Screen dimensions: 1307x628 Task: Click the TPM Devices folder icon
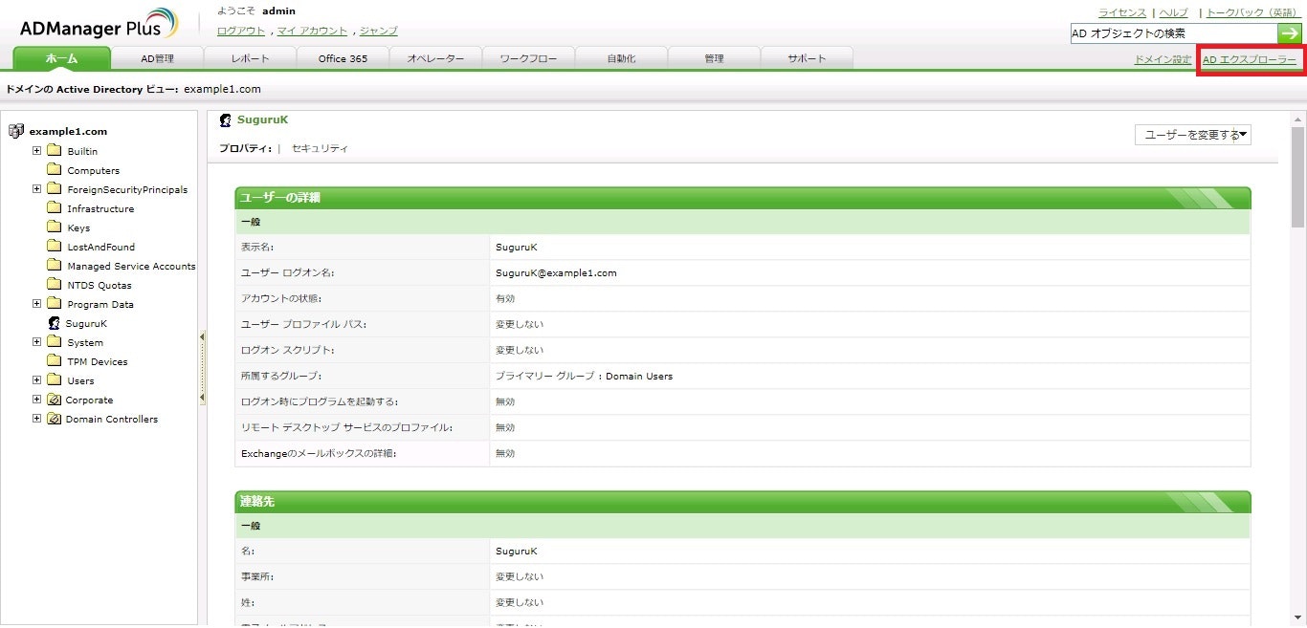tap(55, 361)
